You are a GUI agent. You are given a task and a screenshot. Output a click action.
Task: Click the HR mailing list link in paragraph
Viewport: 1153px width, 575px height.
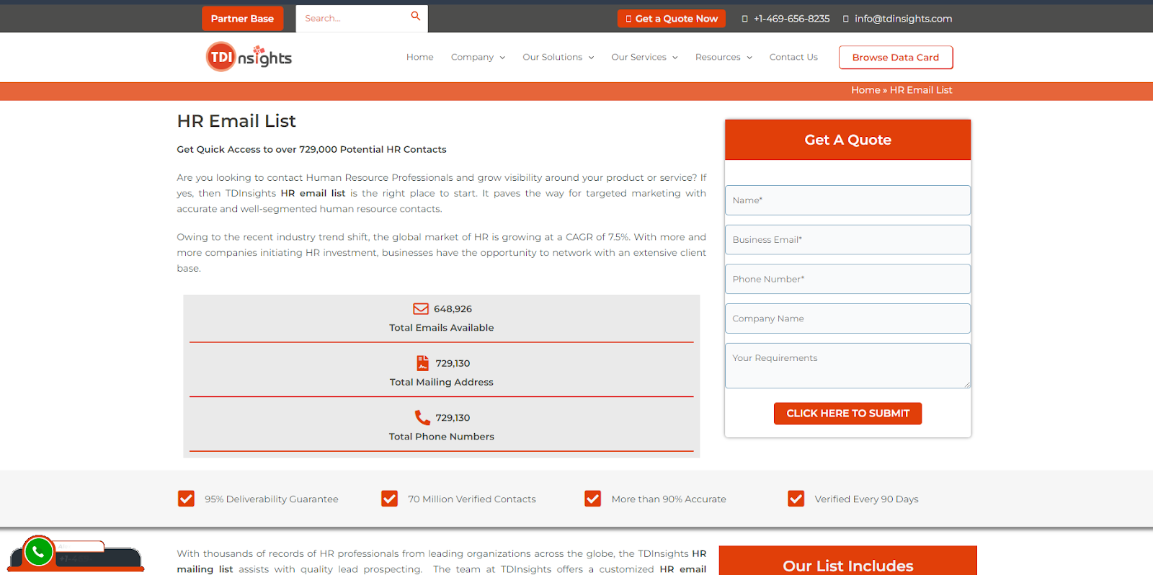click(442, 561)
